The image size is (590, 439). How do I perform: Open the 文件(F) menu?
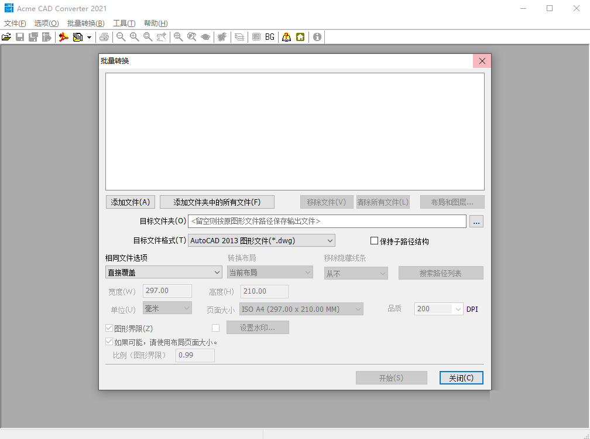15,23
